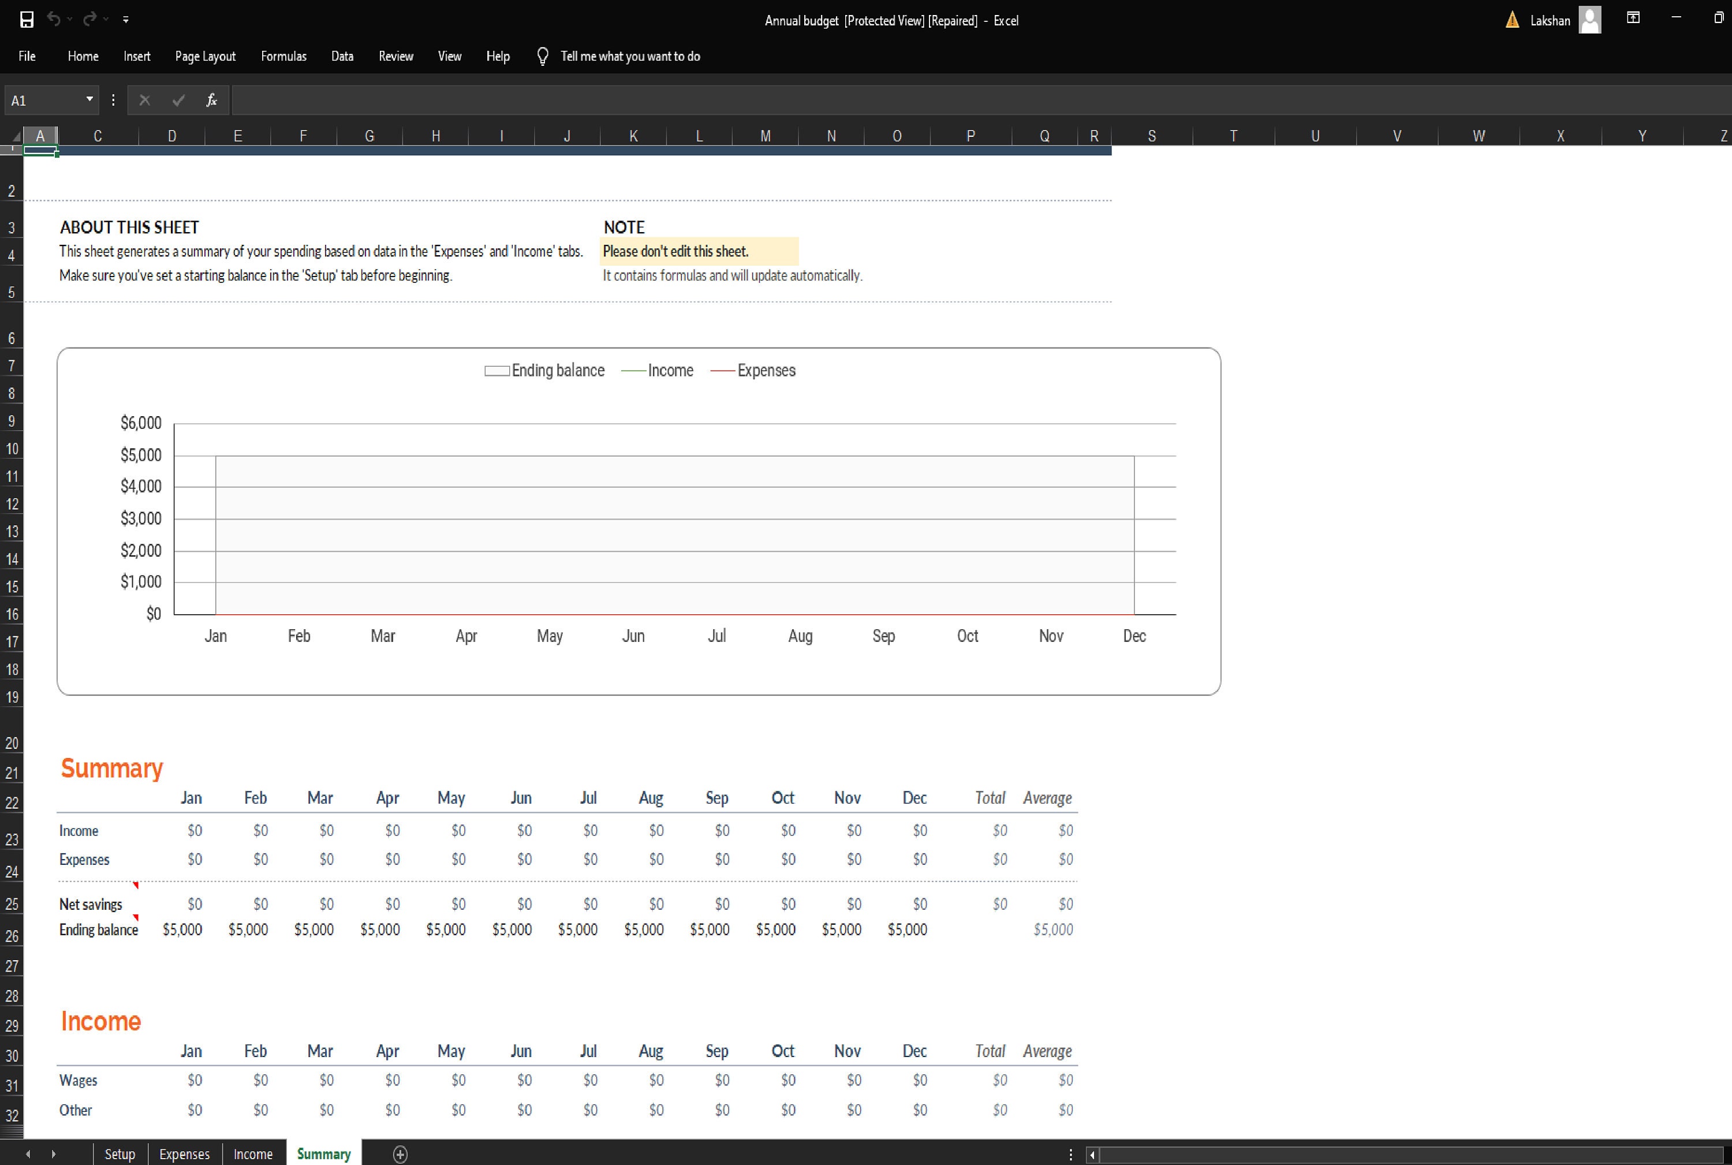Click the Cancel X icon in formula bar
Image resolution: width=1732 pixels, height=1165 pixels.
point(144,100)
